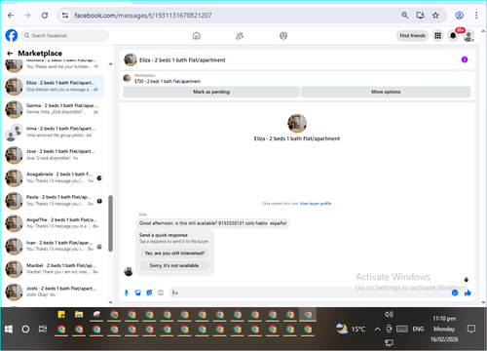Image resolution: width=487 pixels, height=351 pixels.
Task: Open Anagabriela's apartment conversation
Action: 54,177
